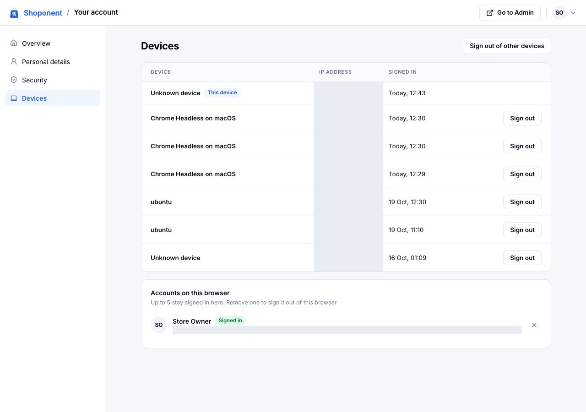Viewport: 586px width, 412px height.
Task: Open the Overview page
Action: click(53, 43)
